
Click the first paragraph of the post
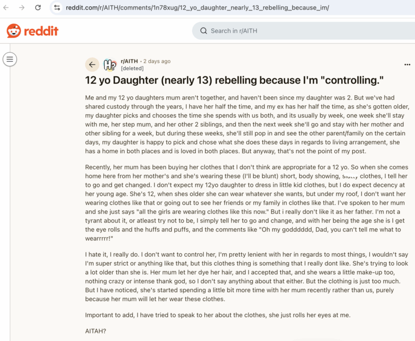[x=247, y=124]
